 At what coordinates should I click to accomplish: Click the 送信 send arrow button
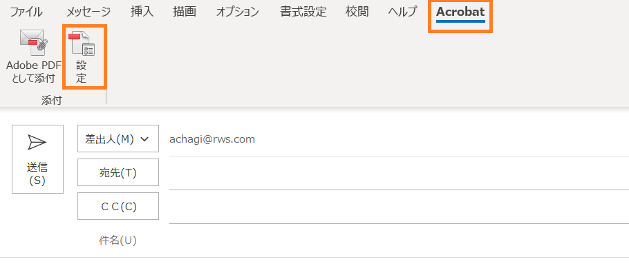[38, 159]
